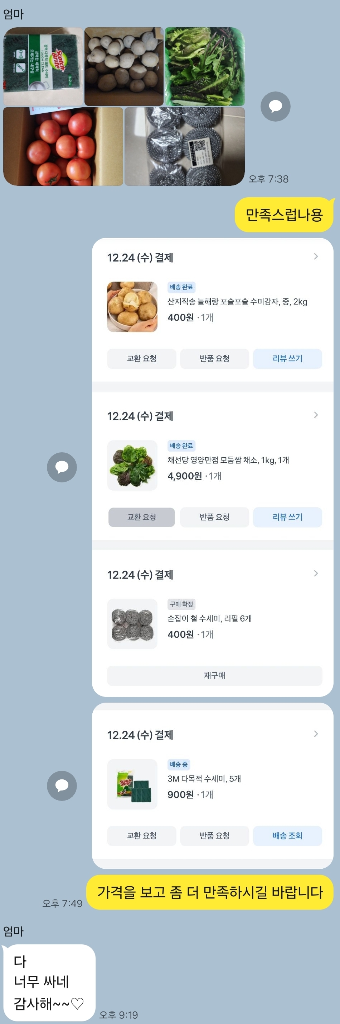Tap the share bubble icon beside the mixed vegetables order
The image size is (340, 1024).
62,467
